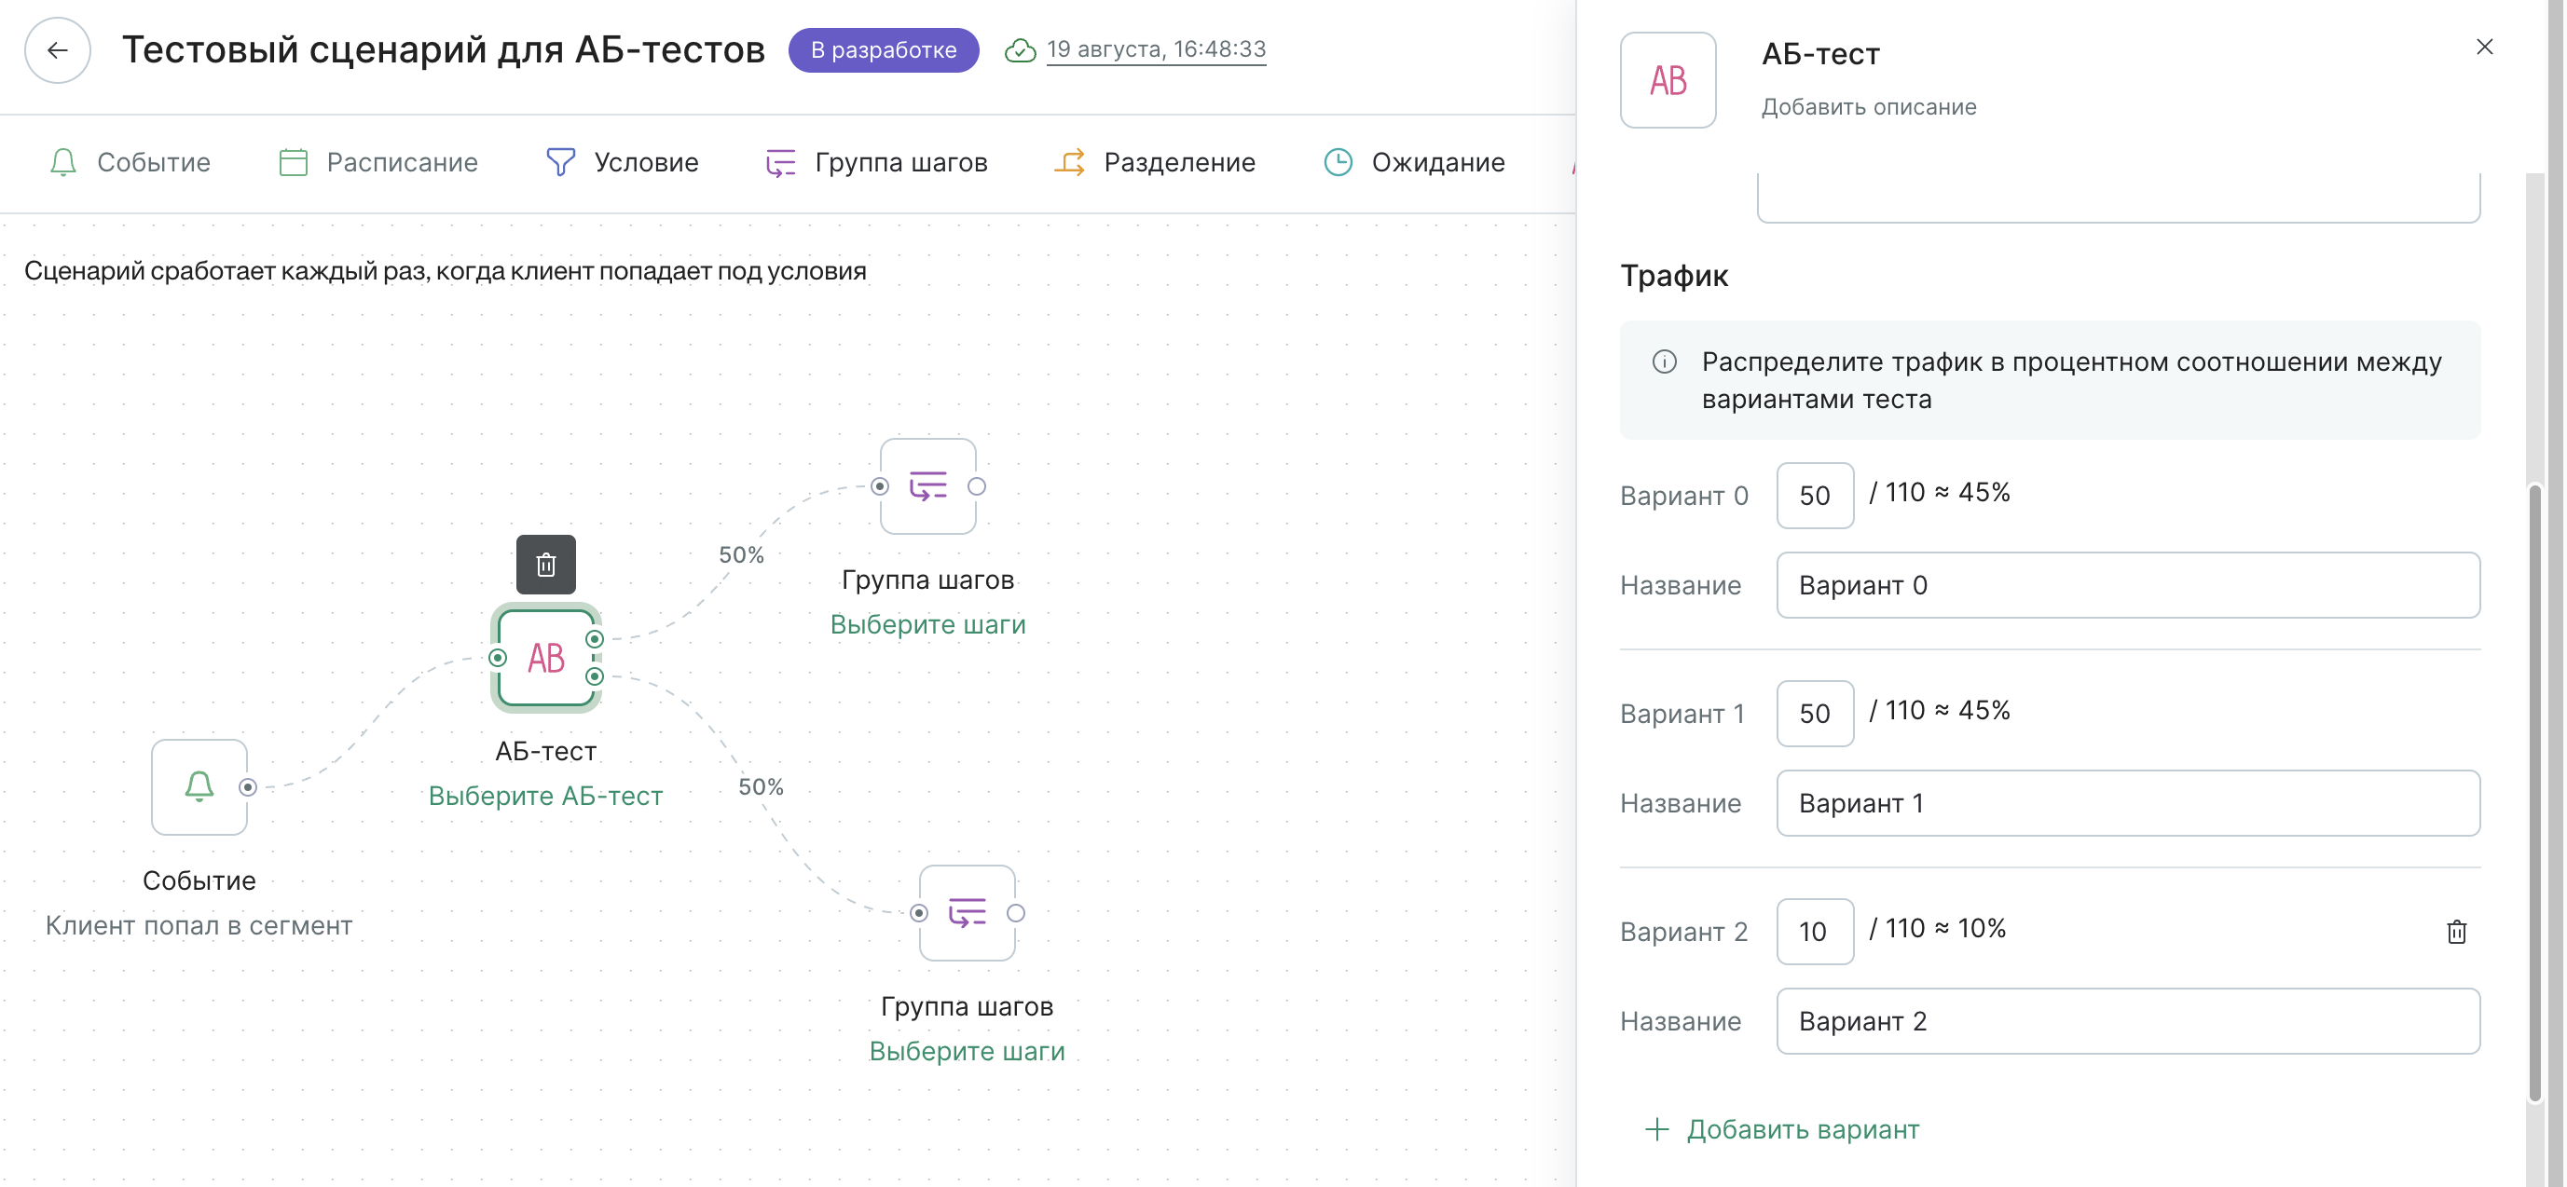Click the plus icon for adding variant
2567x1187 pixels.
(x=1656, y=1128)
